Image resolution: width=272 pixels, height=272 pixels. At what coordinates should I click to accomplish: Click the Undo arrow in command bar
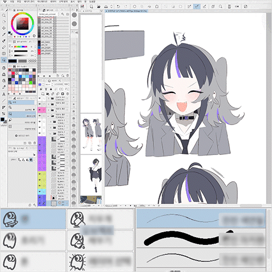(118, 7)
